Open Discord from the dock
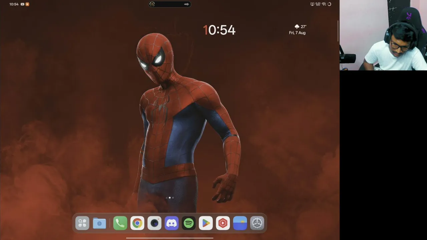This screenshot has height=240, width=427. [x=171, y=223]
